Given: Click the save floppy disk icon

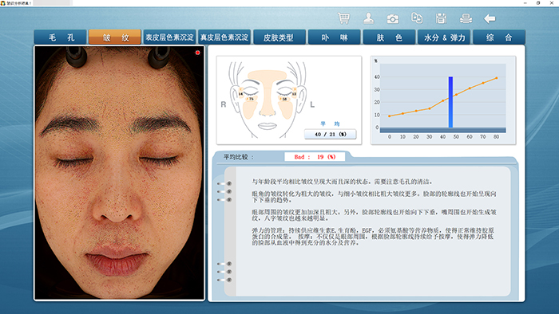Looking at the screenshot, I should point(441,18).
